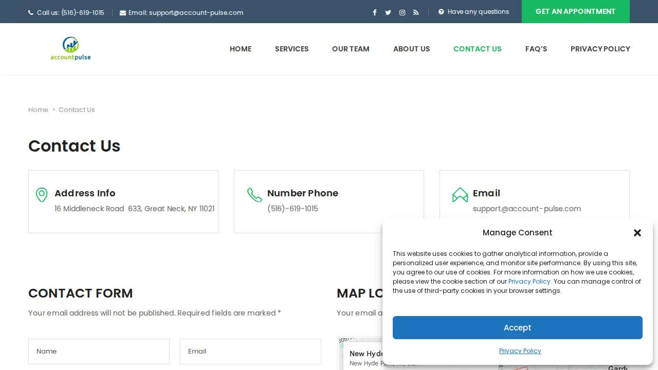Click the phone handset icon in Number Phone
Image resolution: width=658 pixels, height=370 pixels.
click(x=254, y=195)
